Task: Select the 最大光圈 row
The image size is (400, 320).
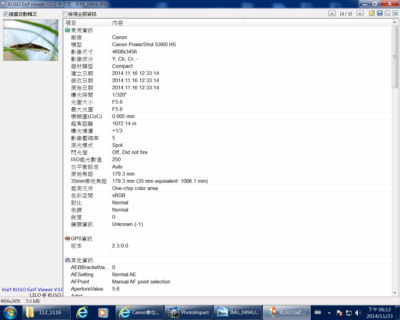Action: coord(227,109)
